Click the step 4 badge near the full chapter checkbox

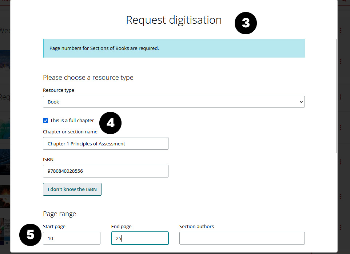[110, 123]
